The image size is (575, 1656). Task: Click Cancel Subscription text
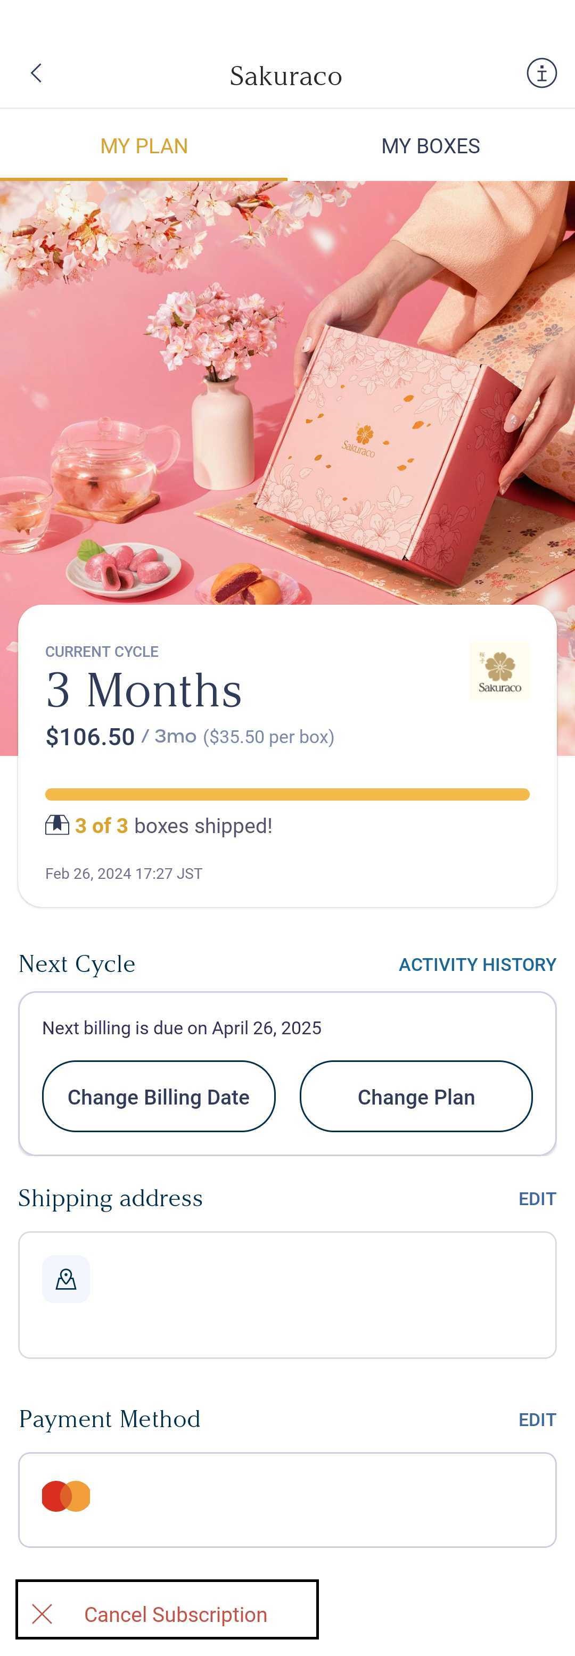click(x=176, y=1614)
